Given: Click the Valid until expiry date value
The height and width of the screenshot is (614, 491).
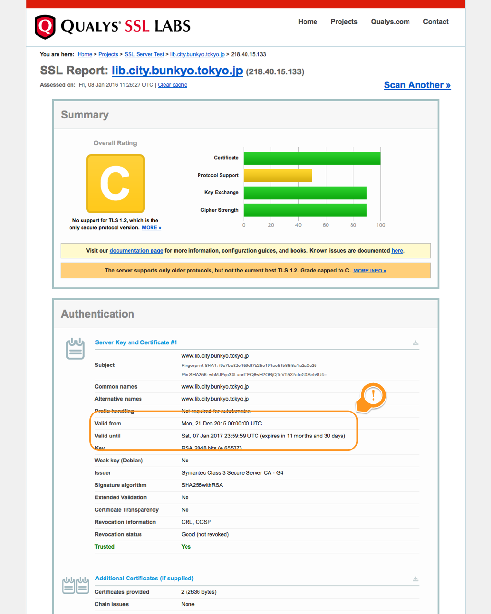Looking at the screenshot, I should tap(263, 436).
